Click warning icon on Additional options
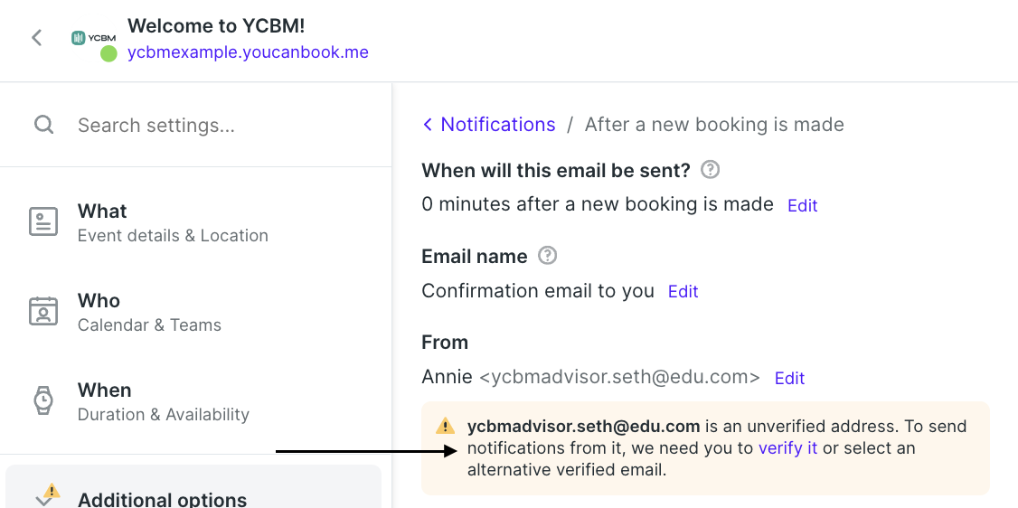1018x508 pixels. (x=52, y=491)
